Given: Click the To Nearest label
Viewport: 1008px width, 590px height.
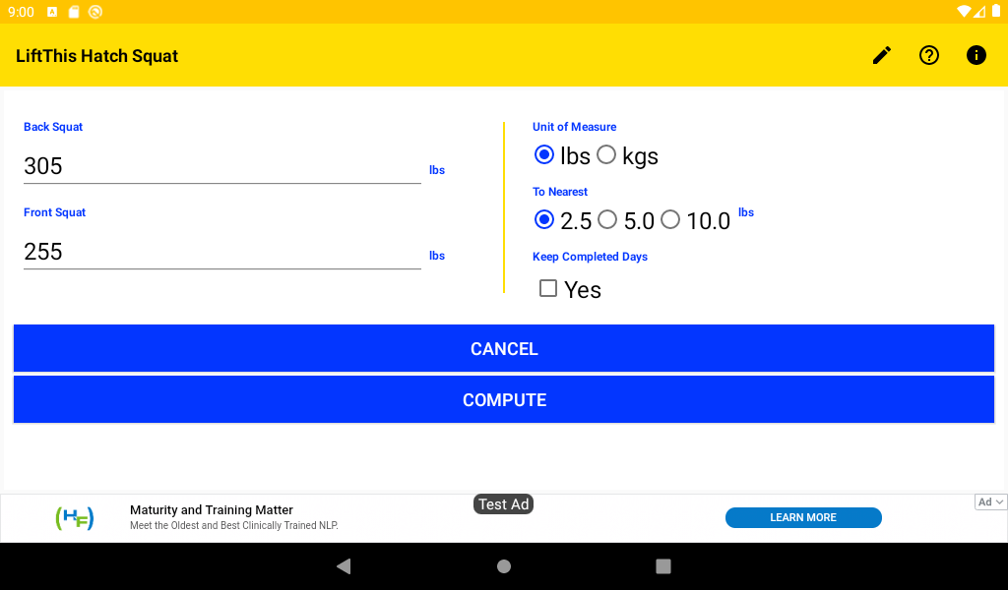Looking at the screenshot, I should coord(560,192).
